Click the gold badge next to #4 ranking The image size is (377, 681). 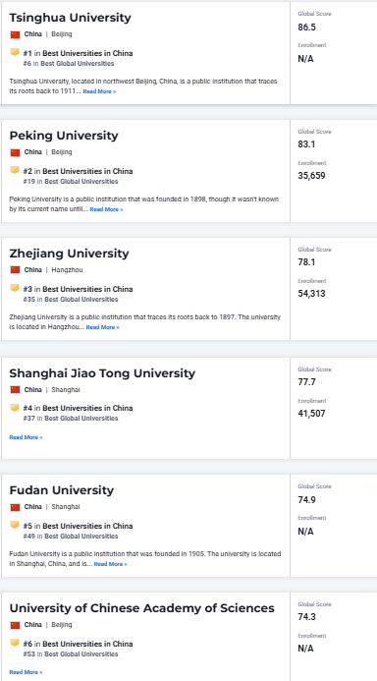click(x=15, y=408)
